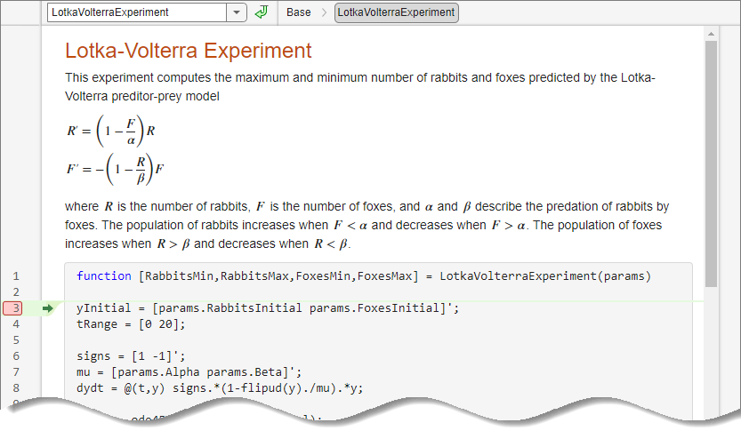Set breakpoint at line number 4
The image size is (741, 431).
pos(15,324)
